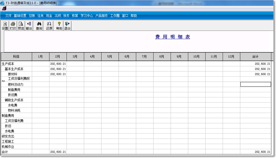Click the February cell for 原材料
Screen dimensions: 276x158
[x=58, y=74]
